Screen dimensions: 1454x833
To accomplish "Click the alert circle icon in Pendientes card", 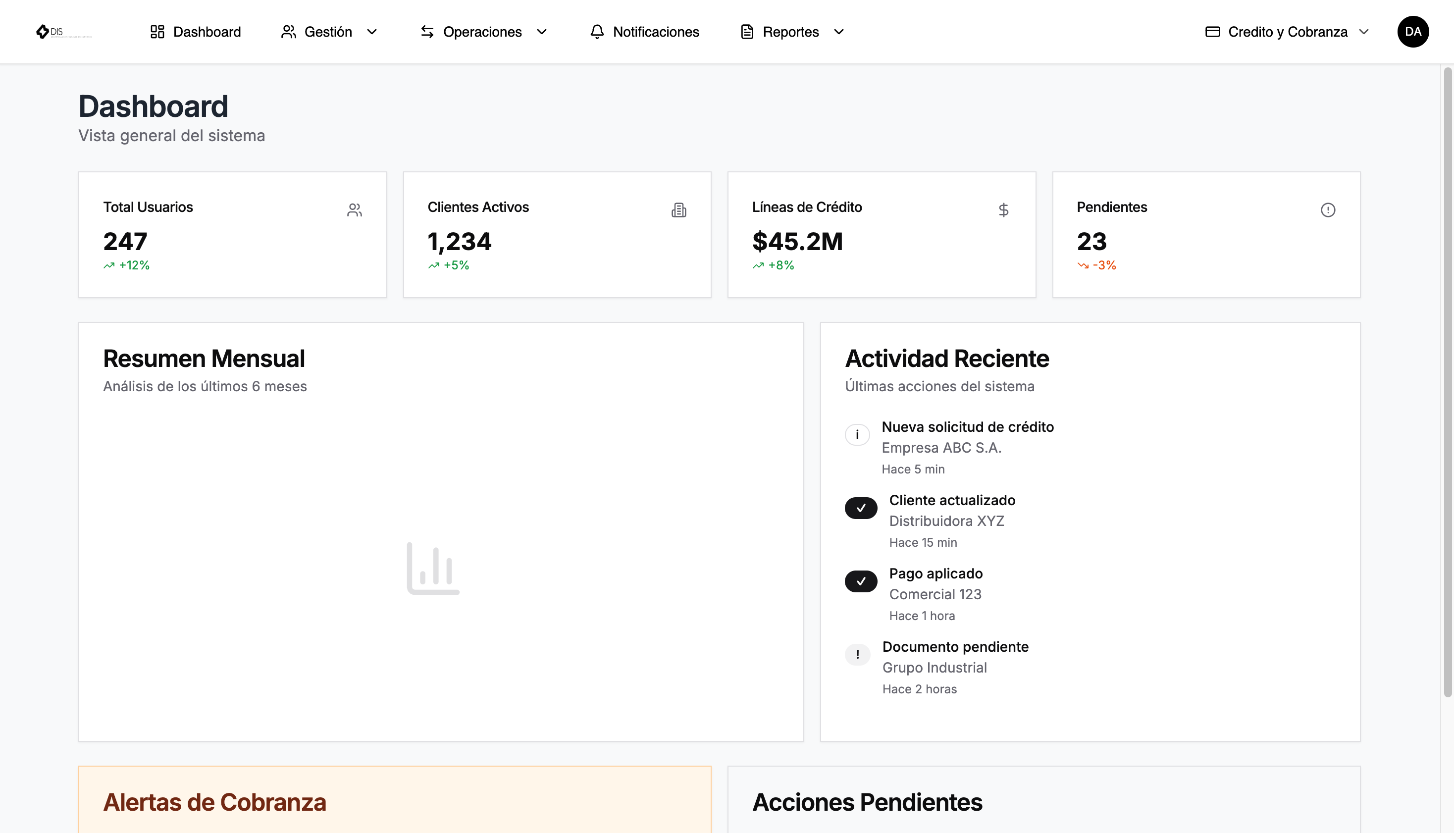I will pos(1328,210).
